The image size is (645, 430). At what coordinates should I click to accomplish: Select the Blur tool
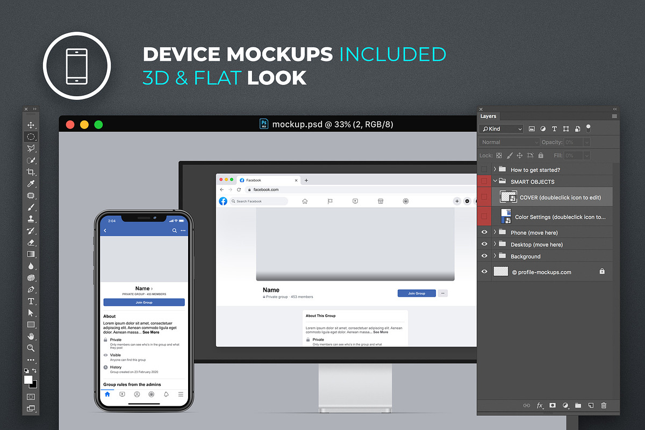pyautogui.click(x=31, y=266)
